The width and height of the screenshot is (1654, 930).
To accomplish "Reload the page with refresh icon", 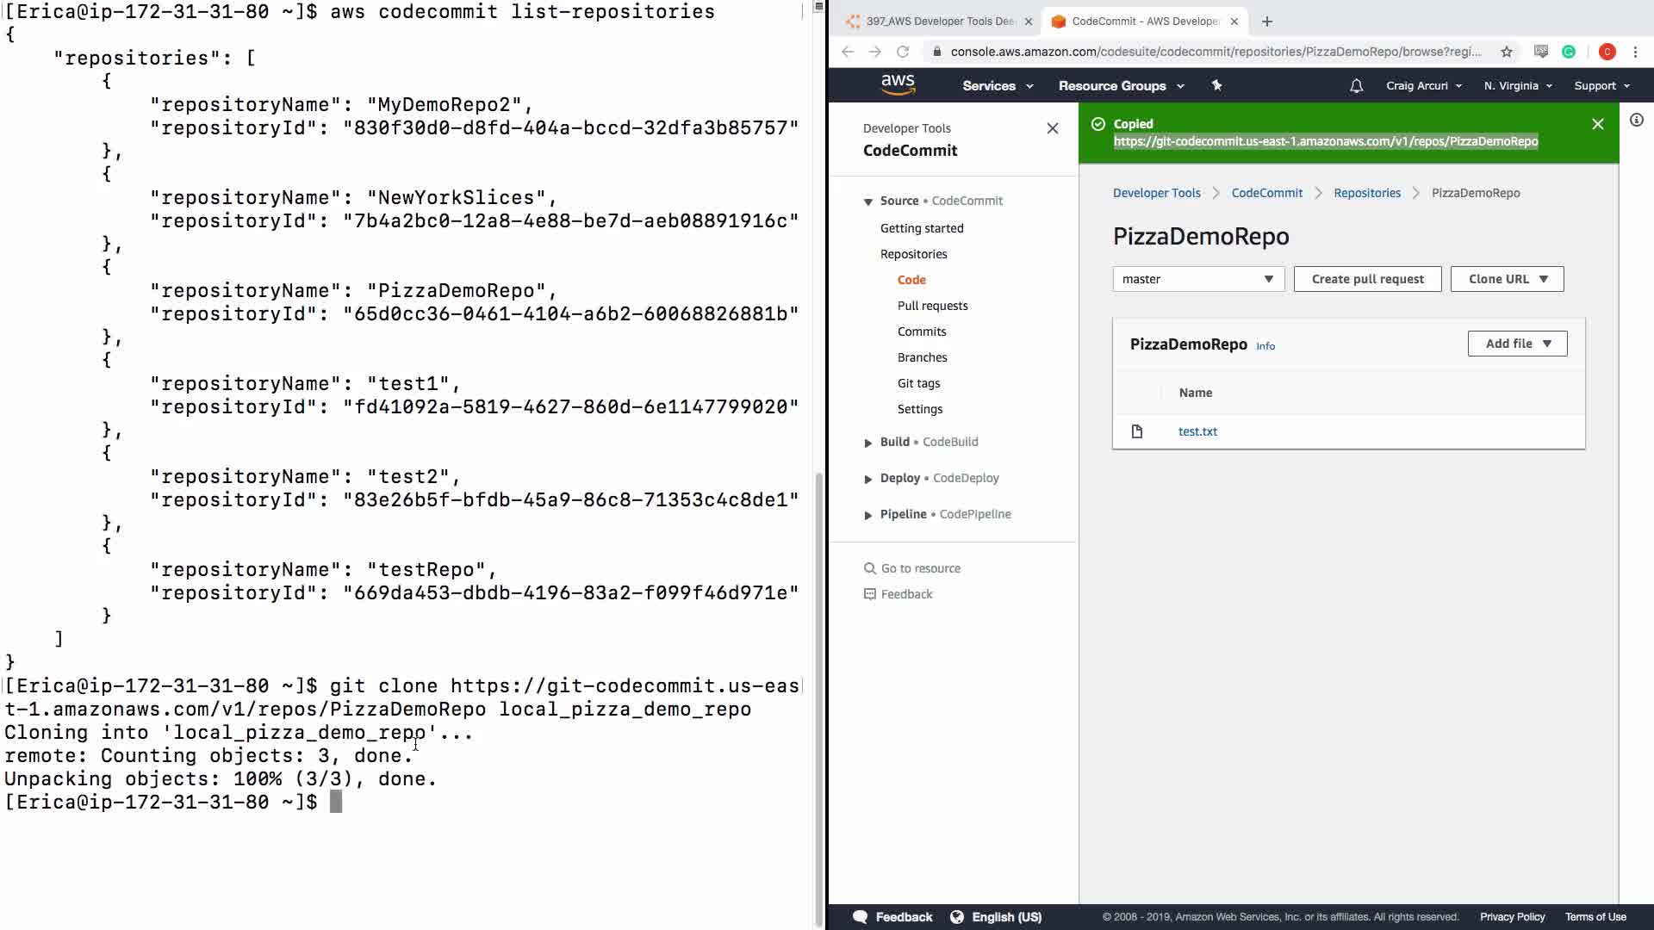I will (902, 52).
